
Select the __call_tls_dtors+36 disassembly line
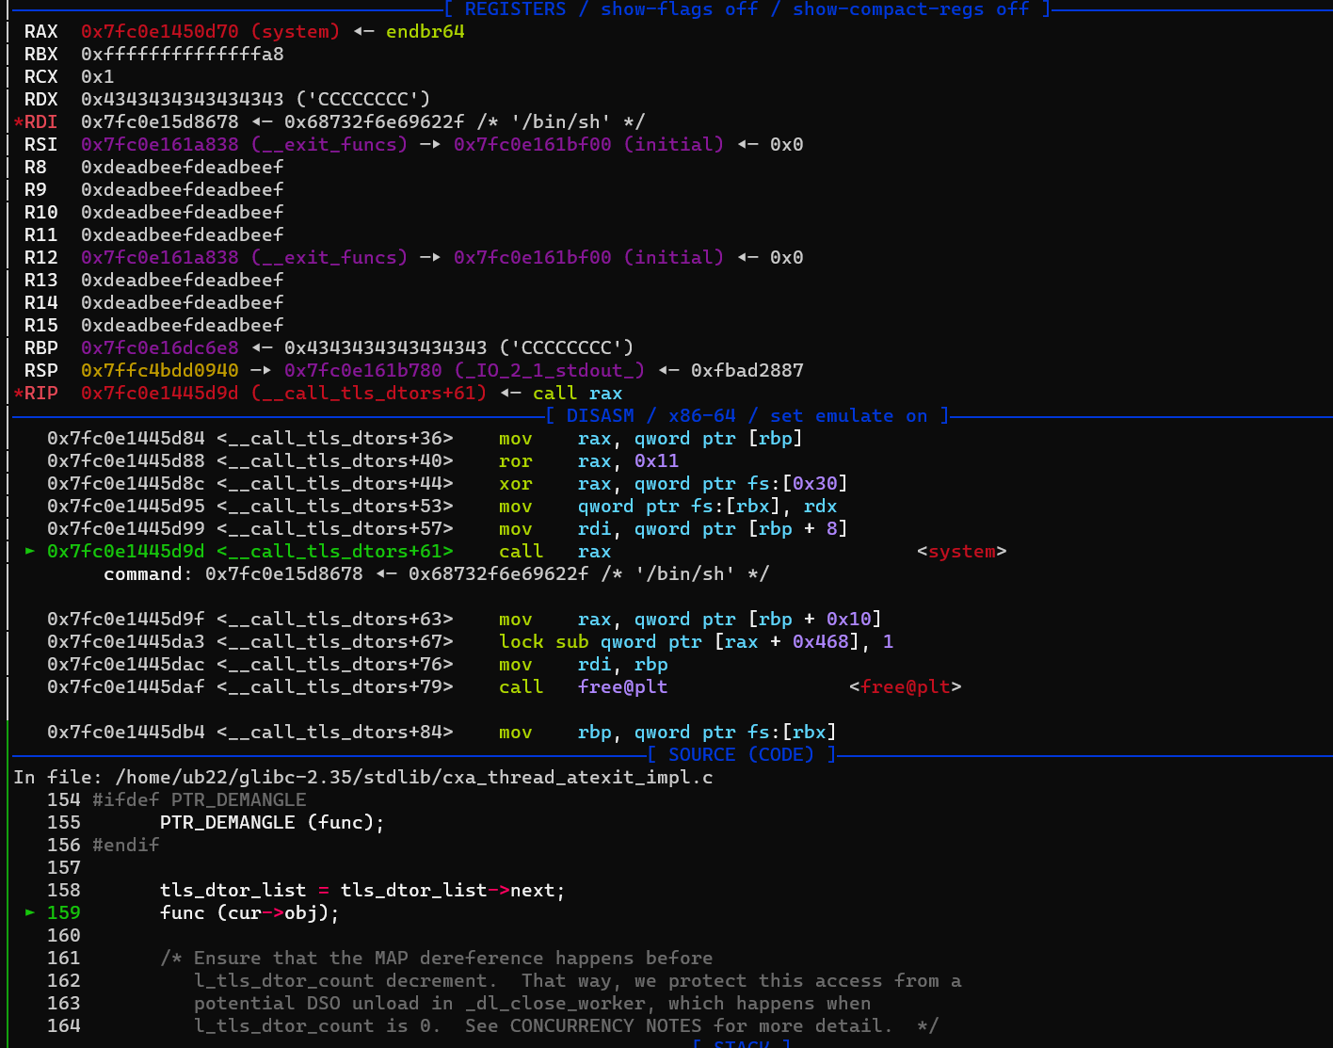coord(425,438)
